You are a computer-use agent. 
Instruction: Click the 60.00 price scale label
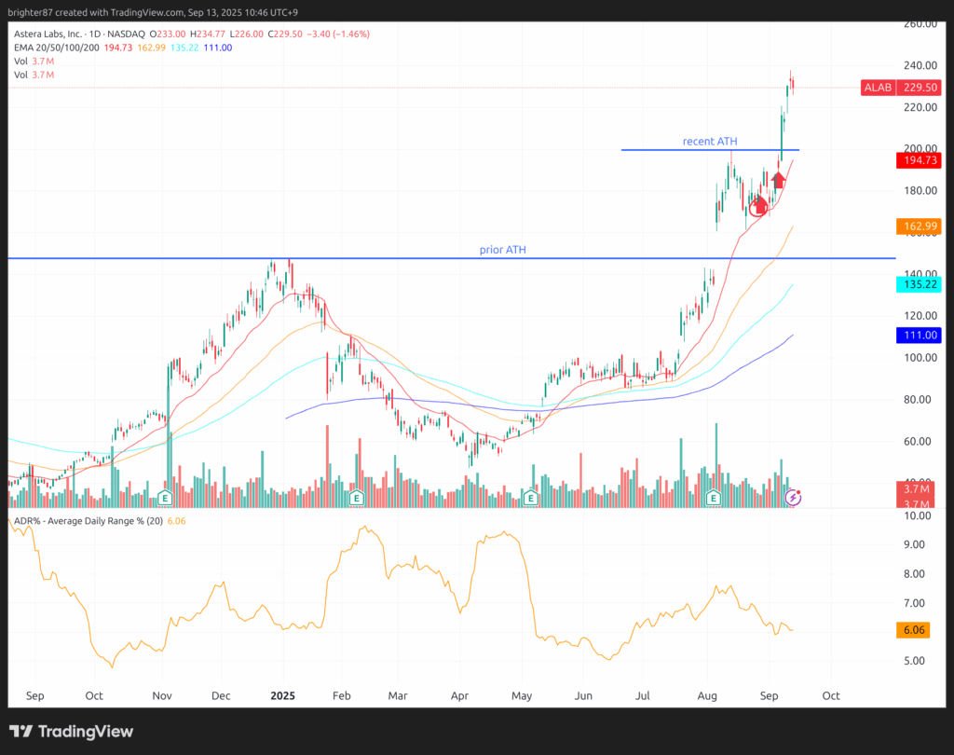tap(920, 441)
